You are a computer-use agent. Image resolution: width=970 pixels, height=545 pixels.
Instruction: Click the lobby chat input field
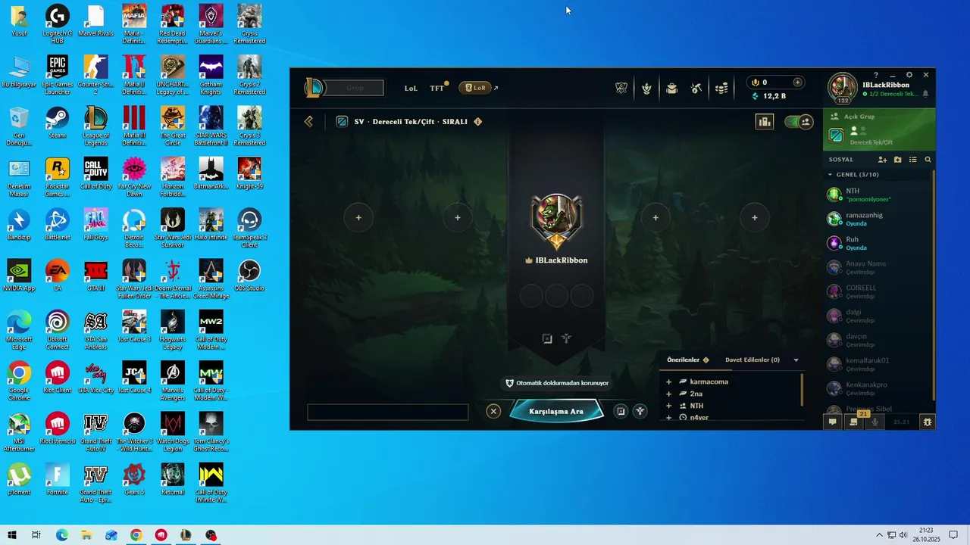pyautogui.click(x=388, y=412)
